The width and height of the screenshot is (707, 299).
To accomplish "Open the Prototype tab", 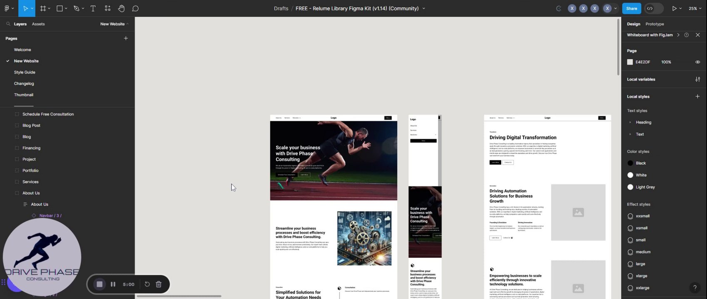I will [655, 24].
